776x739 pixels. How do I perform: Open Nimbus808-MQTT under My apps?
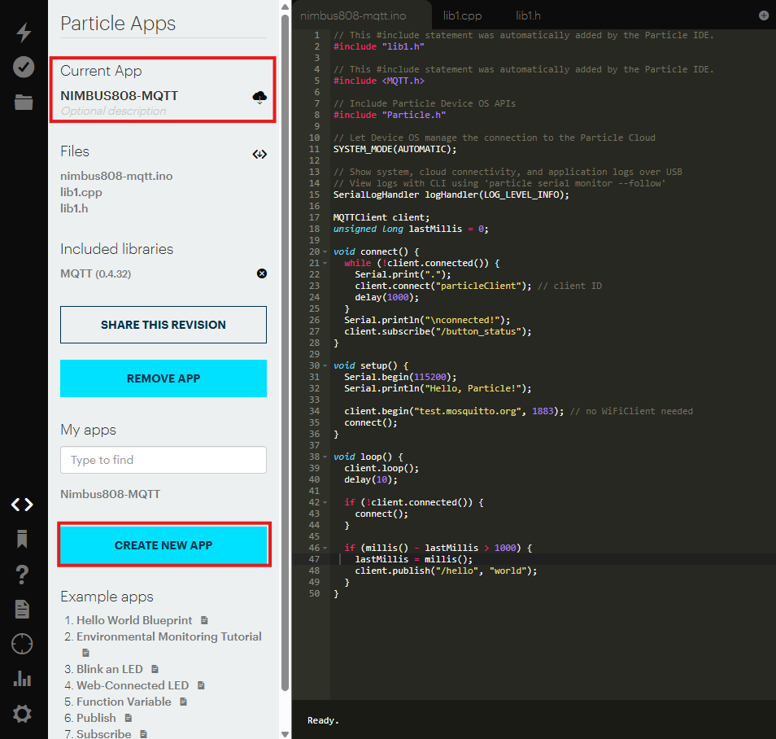pyautogui.click(x=110, y=494)
